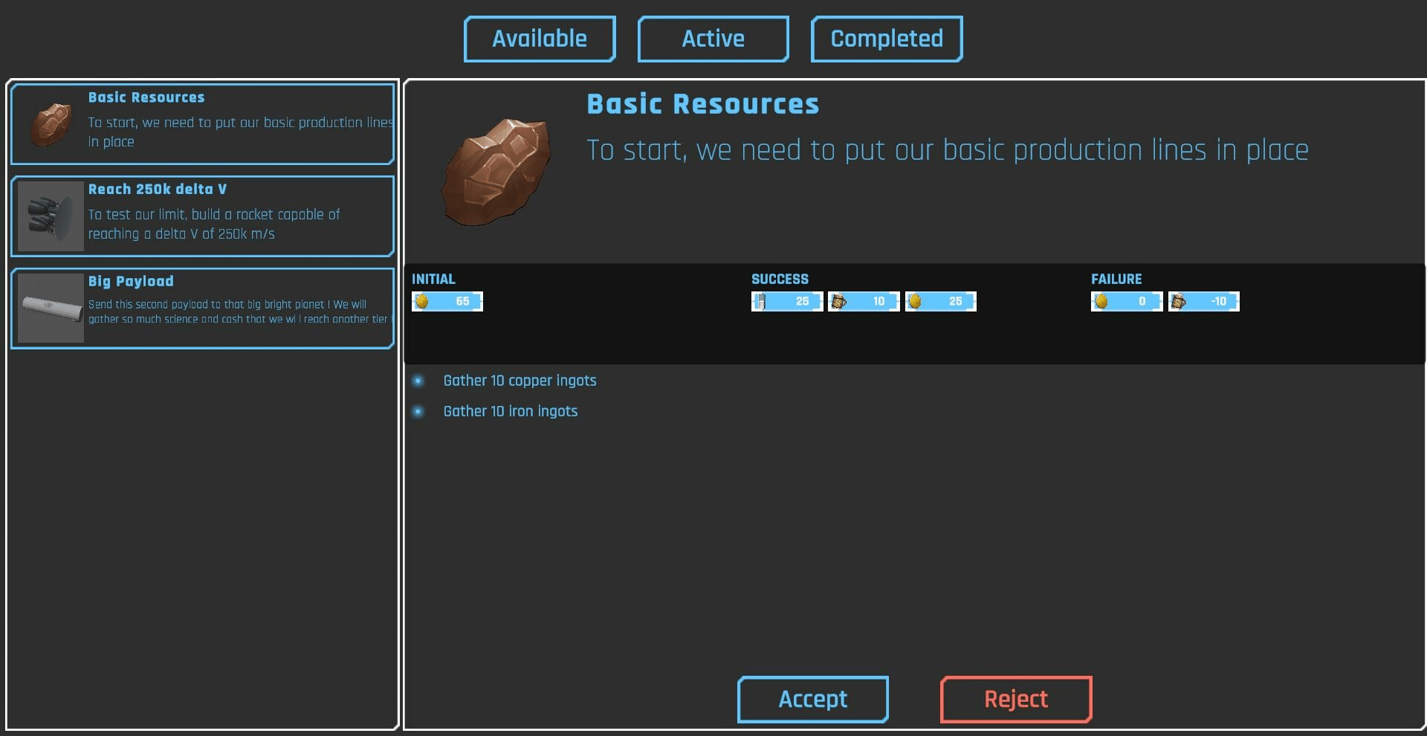
Task: Select the Basic Resources mission title in the list
Action: click(x=146, y=97)
